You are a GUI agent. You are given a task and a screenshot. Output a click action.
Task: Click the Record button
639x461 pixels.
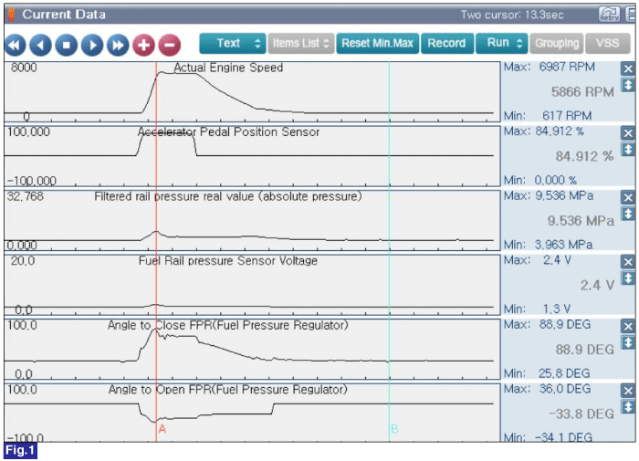click(447, 43)
